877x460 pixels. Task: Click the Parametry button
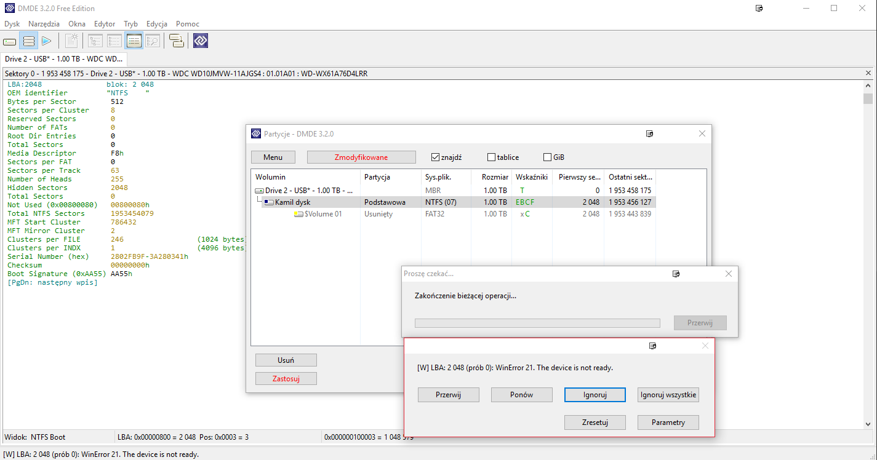tap(668, 422)
